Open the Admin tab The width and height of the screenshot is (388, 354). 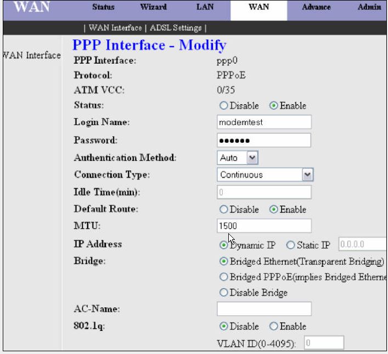coord(369,7)
